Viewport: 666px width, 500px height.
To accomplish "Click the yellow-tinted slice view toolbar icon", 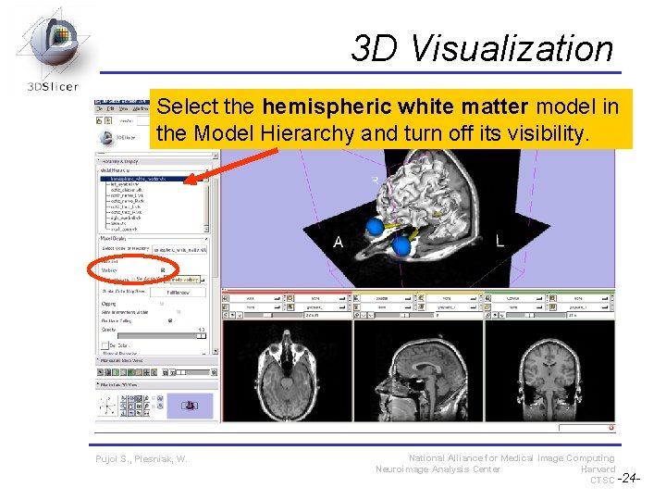I will point(139,372).
